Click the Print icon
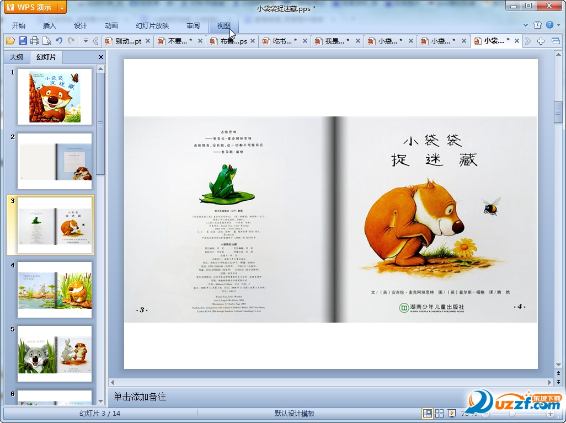The image size is (566, 423). pyautogui.click(x=35, y=41)
